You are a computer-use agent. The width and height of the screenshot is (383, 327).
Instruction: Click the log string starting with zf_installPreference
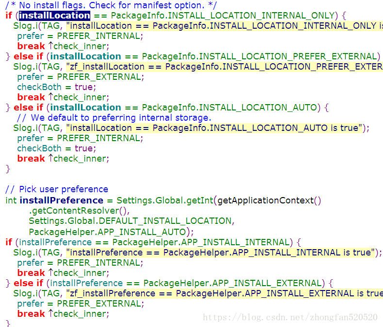224,293
